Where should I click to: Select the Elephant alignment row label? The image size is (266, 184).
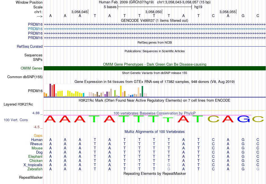point(36,157)
